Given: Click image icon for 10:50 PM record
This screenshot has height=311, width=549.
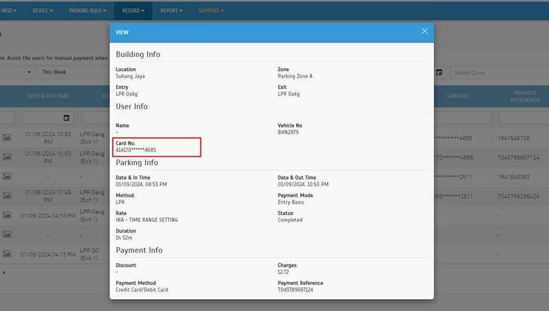Looking at the screenshot, I should pos(7,157).
